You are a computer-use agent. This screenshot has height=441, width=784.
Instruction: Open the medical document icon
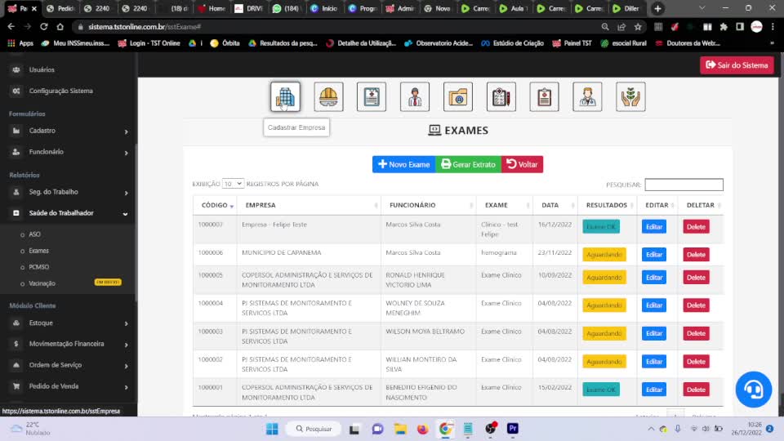[372, 96]
